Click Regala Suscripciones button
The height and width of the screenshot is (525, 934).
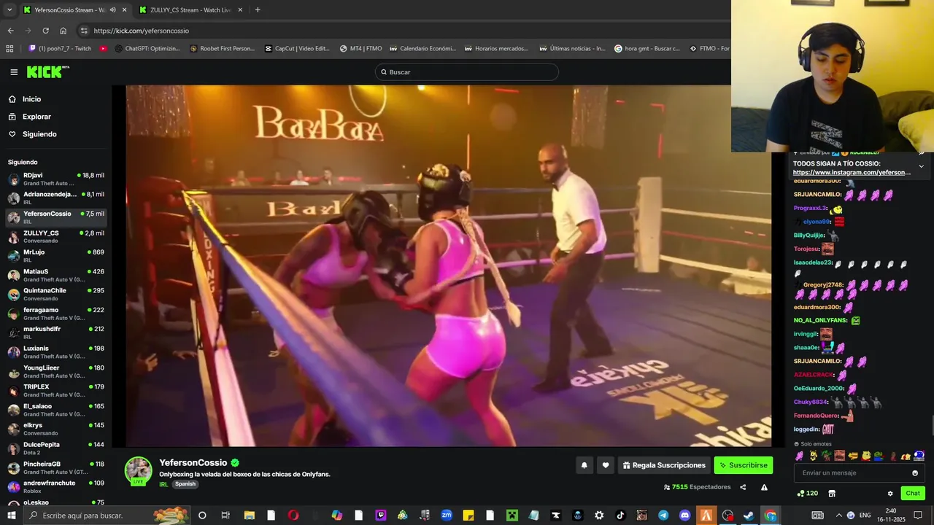click(x=664, y=465)
